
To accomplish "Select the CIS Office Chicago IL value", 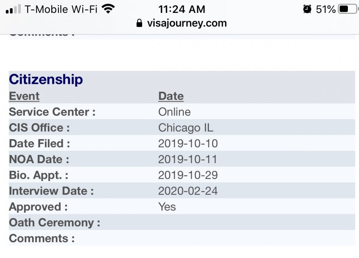I will coord(186,128).
